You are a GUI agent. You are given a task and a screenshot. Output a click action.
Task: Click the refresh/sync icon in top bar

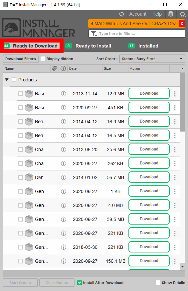121,14
